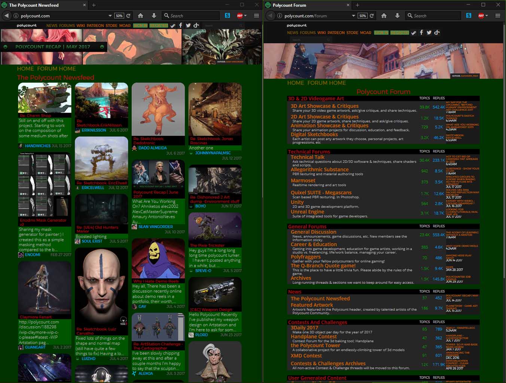Open Career & Education forum
Screen dimensions: 506x383
(x=314, y=244)
